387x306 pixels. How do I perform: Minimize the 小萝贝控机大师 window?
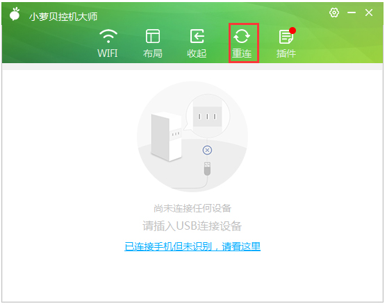(352, 12)
